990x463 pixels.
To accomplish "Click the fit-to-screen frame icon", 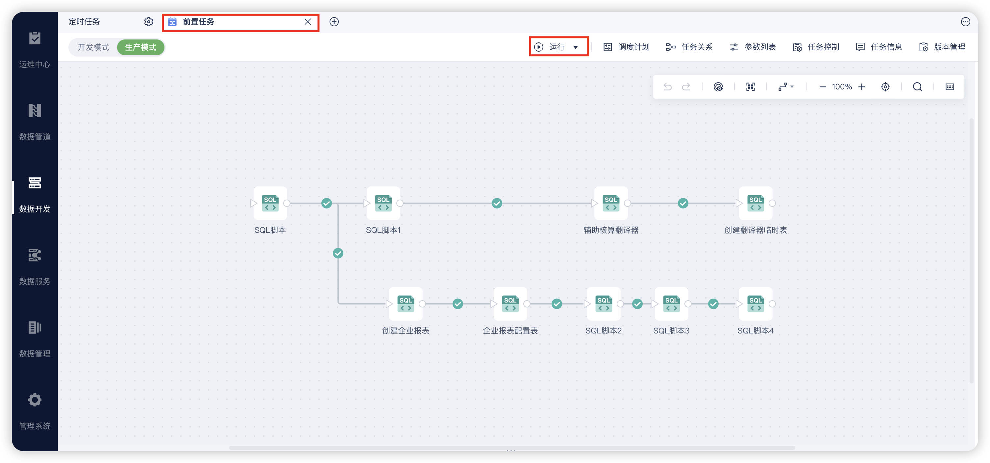I will pos(750,87).
